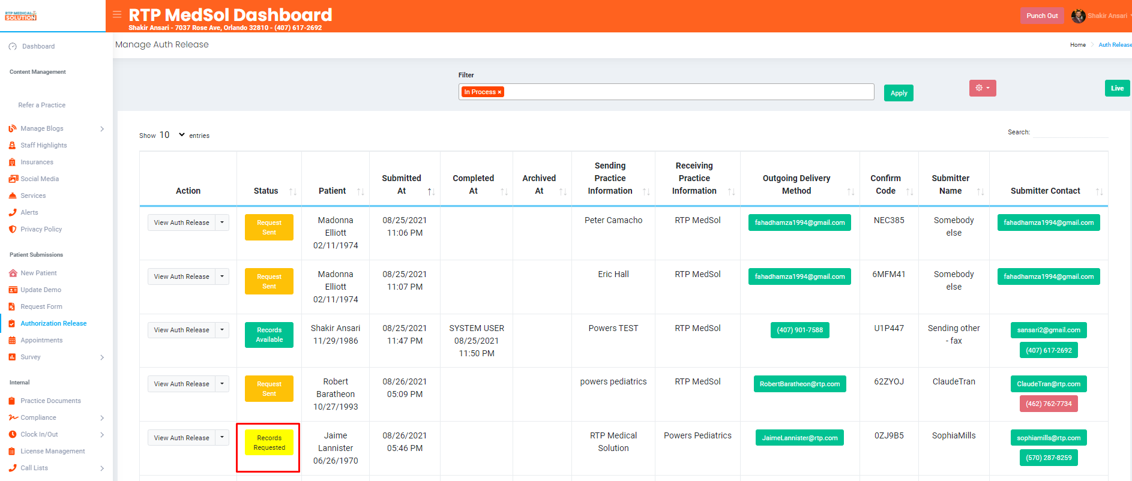This screenshot has height=481, width=1132.
Task: Click the Update Demo icon
Action: (13, 290)
